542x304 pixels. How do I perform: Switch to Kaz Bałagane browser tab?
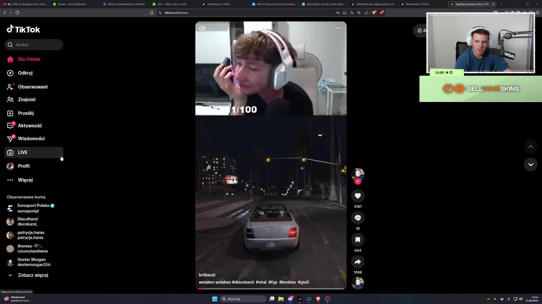coord(25,4)
